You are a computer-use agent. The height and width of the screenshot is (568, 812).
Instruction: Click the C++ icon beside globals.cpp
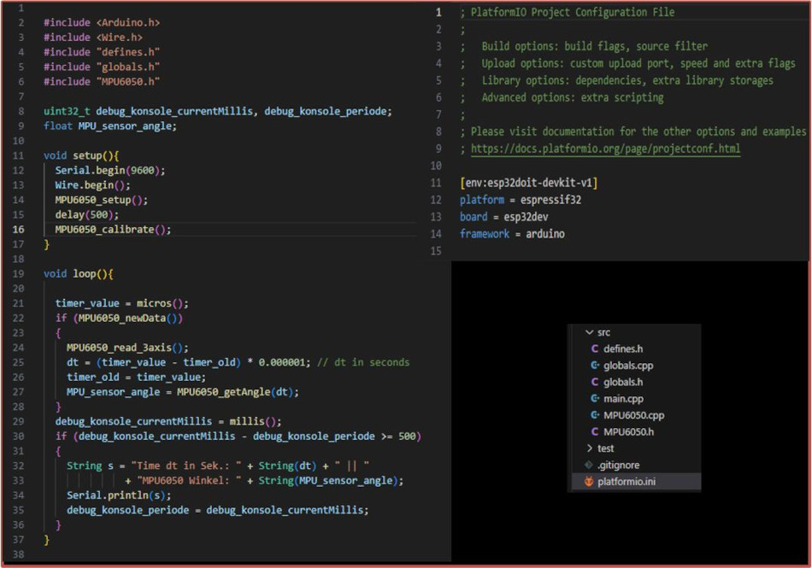(595, 366)
